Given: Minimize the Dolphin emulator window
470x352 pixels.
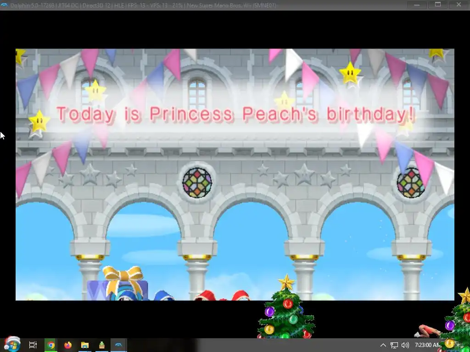Looking at the screenshot, I should [417, 5].
